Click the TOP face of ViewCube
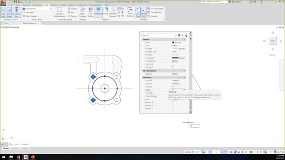This screenshot has height=160, width=285. tap(273, 41)
